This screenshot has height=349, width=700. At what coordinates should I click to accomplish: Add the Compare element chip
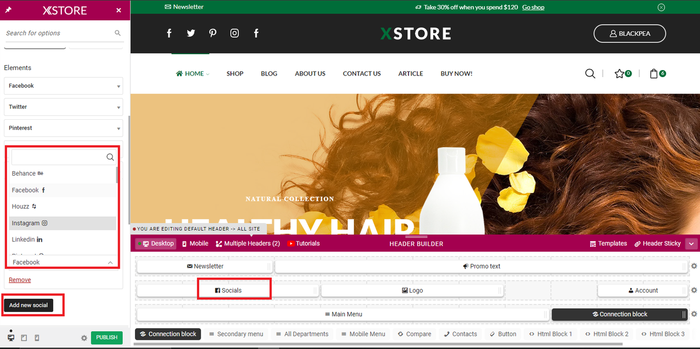point(415,334)
